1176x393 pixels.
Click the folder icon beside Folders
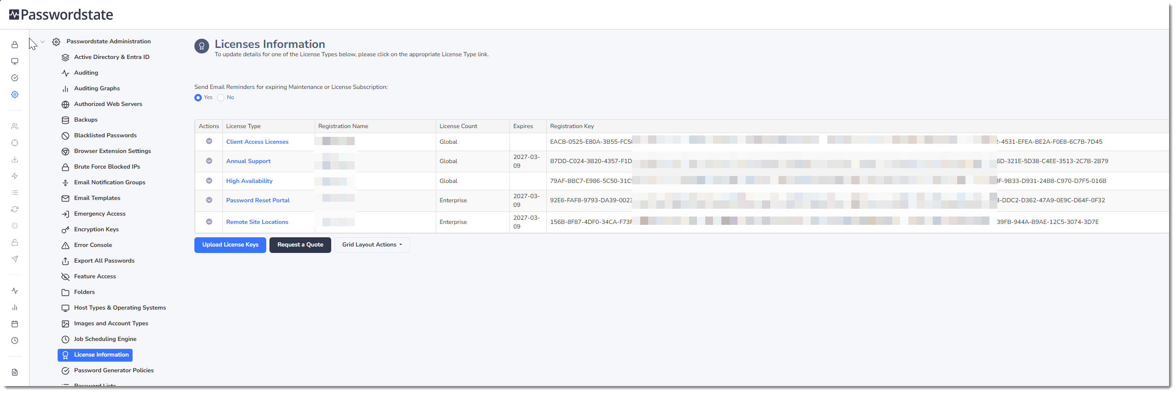pyautogui.click(x=65, y=293)
